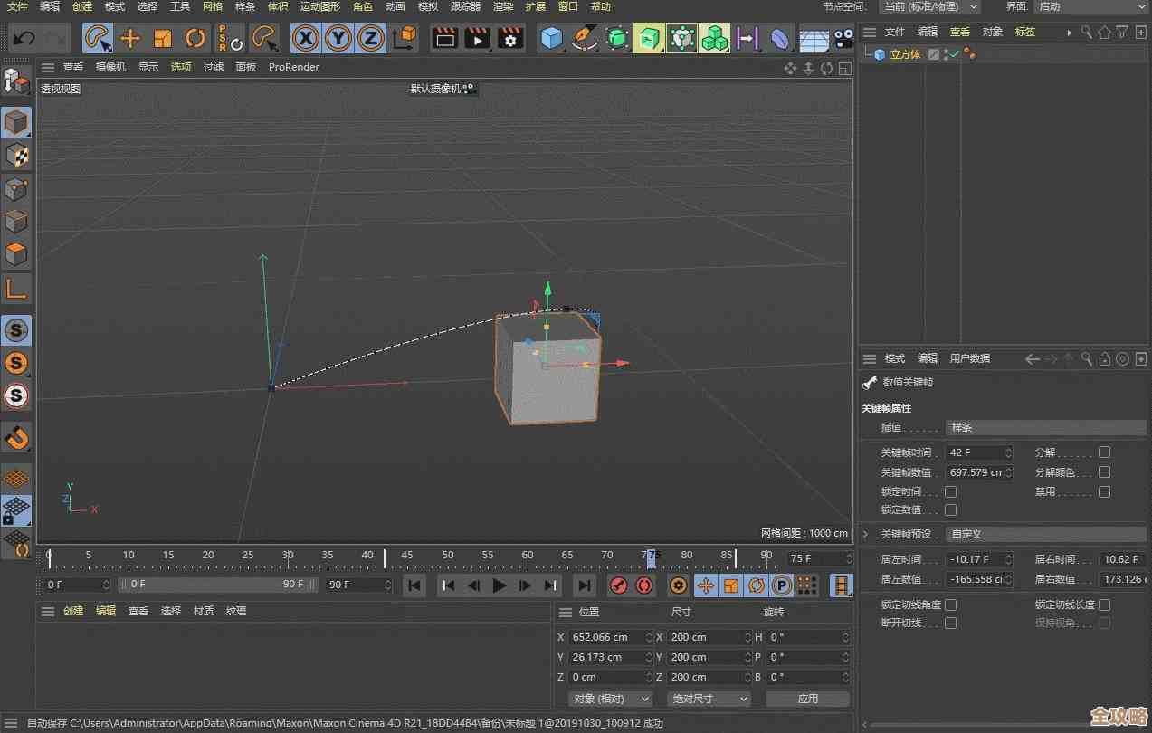Viewport: 1152px width, 733px height.
Task: Click the 应用 button
Action: (x=807, y=699)
